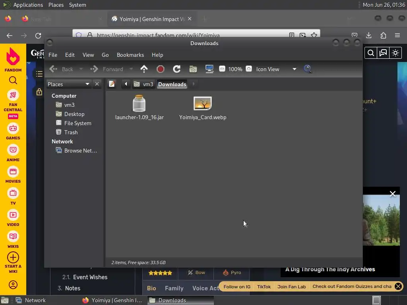The height and width of the screenshot is (305, 407).
Task: Reset zoom via the 100% label
Action: pos(235,69)
